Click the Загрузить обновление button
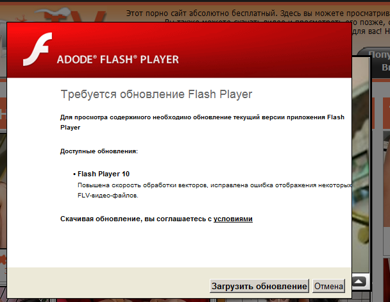This screenshot has width=390, height=302. pyautogui.click(x=259, y=286)
